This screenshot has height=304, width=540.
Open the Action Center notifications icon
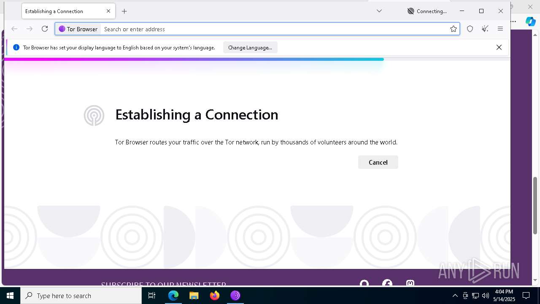point(526,296)
